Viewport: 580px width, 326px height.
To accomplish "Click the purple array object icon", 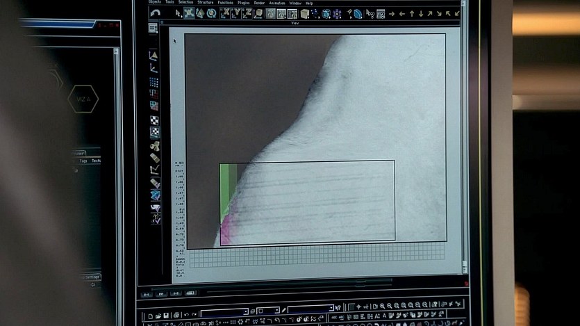I will point(337,14).
